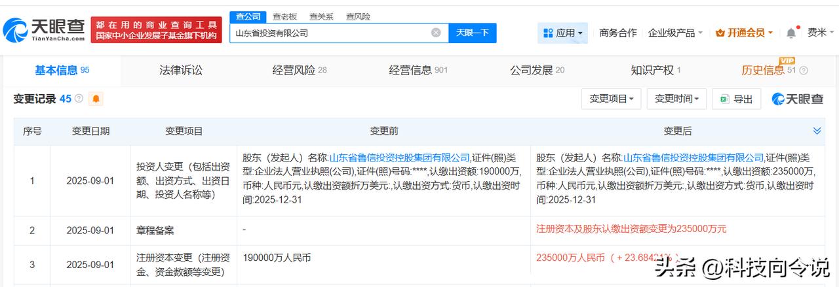Image resolution: width=839 pixels, height=287 pixels.
Task: Switch to the 查关系 search tab
Action: click(x=321, y=16)
